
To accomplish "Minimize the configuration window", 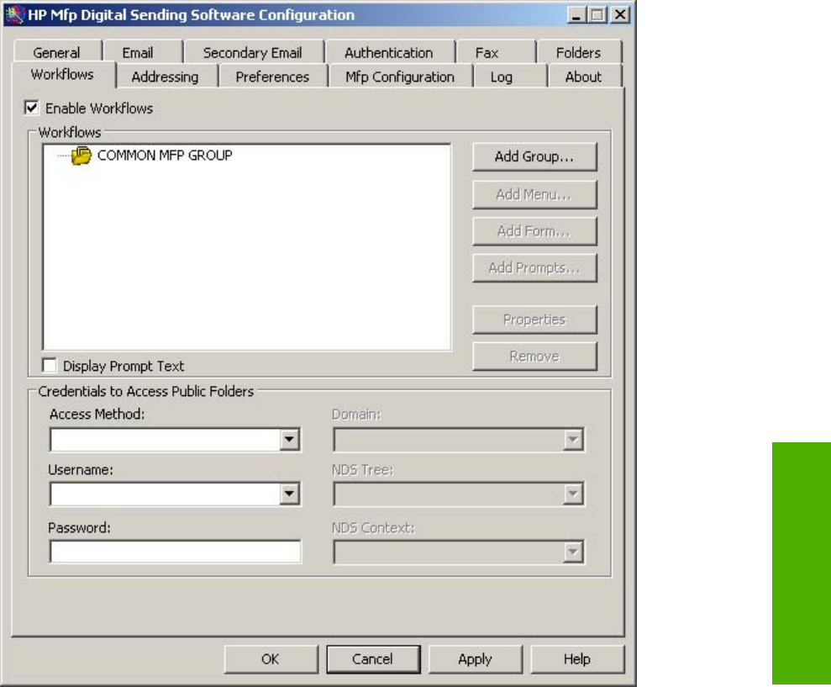I will pos(576,14).
